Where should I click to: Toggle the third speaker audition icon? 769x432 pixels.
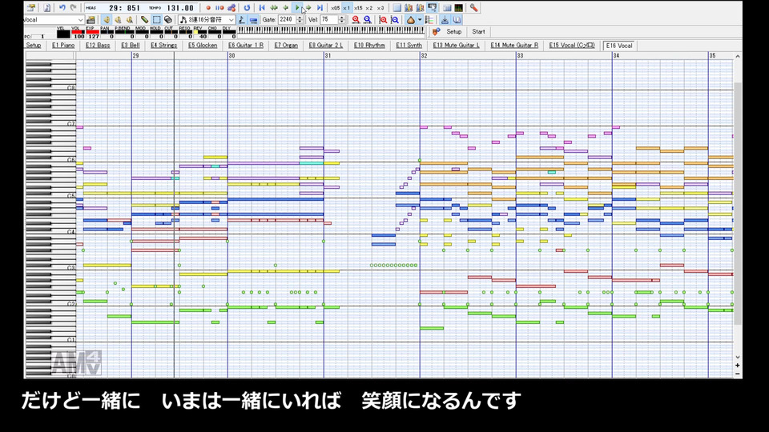(130, 19)
